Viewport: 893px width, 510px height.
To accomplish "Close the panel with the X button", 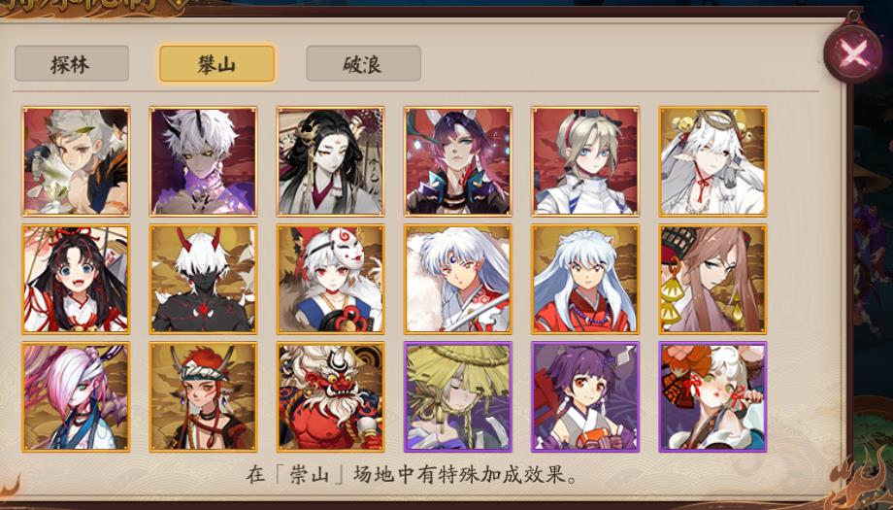I will click(x=852, y=54).
